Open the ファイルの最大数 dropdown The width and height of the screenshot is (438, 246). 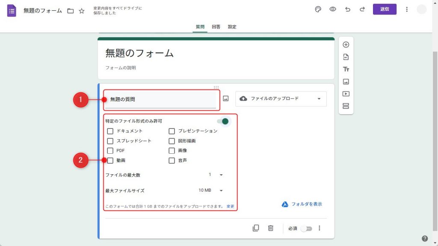click(216, 175)
